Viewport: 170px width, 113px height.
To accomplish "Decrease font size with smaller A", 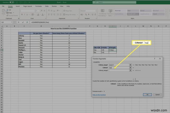I will [44, 11].
